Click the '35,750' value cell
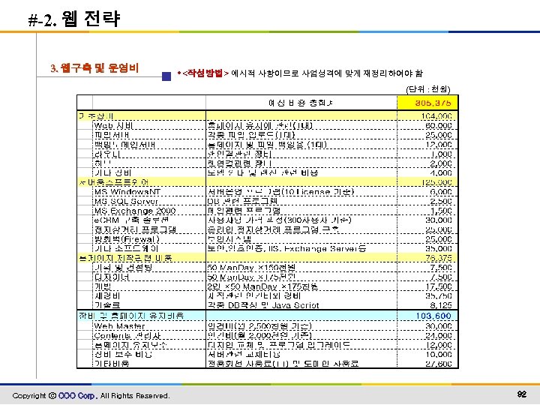This screenshot has width=540, height=405. [x=439, y=295]
